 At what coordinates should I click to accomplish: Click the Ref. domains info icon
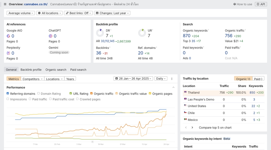[x=157, y=47]
